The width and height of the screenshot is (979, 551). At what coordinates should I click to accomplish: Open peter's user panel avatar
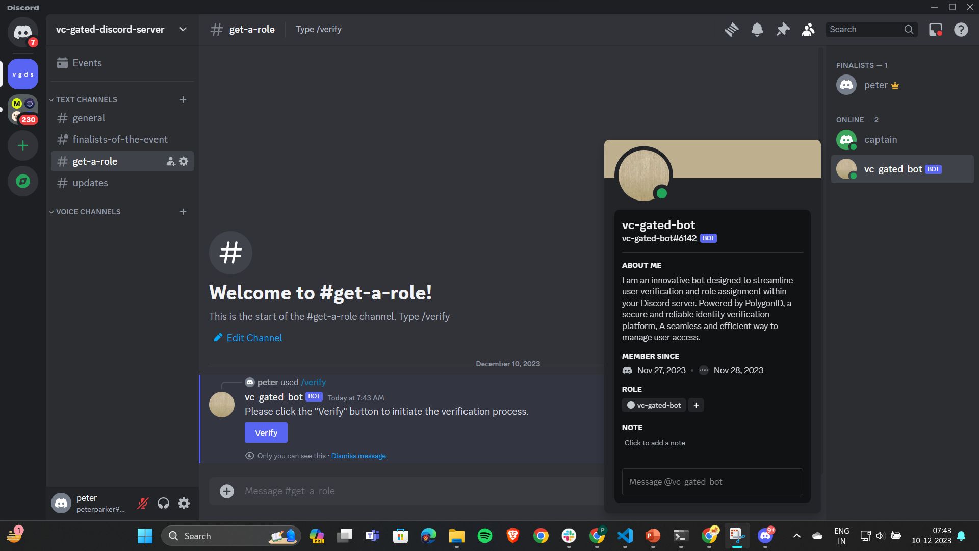click(x=61, y=504)
